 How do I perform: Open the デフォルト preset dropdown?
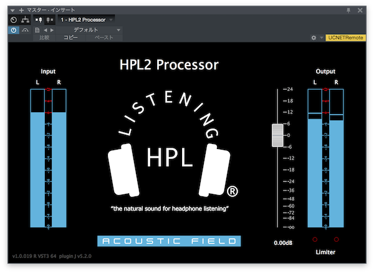(x=89, y=30)
